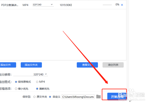154x105 pixels.
Task: Expand the output resolution 320*240 dropdown
Action: 30,74
